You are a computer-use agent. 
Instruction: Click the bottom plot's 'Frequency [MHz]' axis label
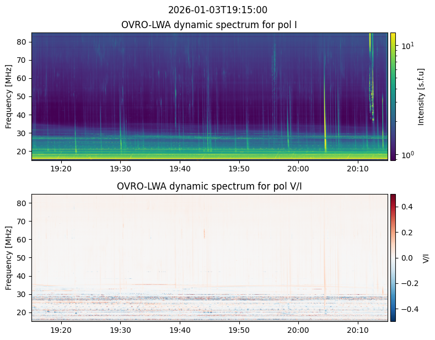9,258
